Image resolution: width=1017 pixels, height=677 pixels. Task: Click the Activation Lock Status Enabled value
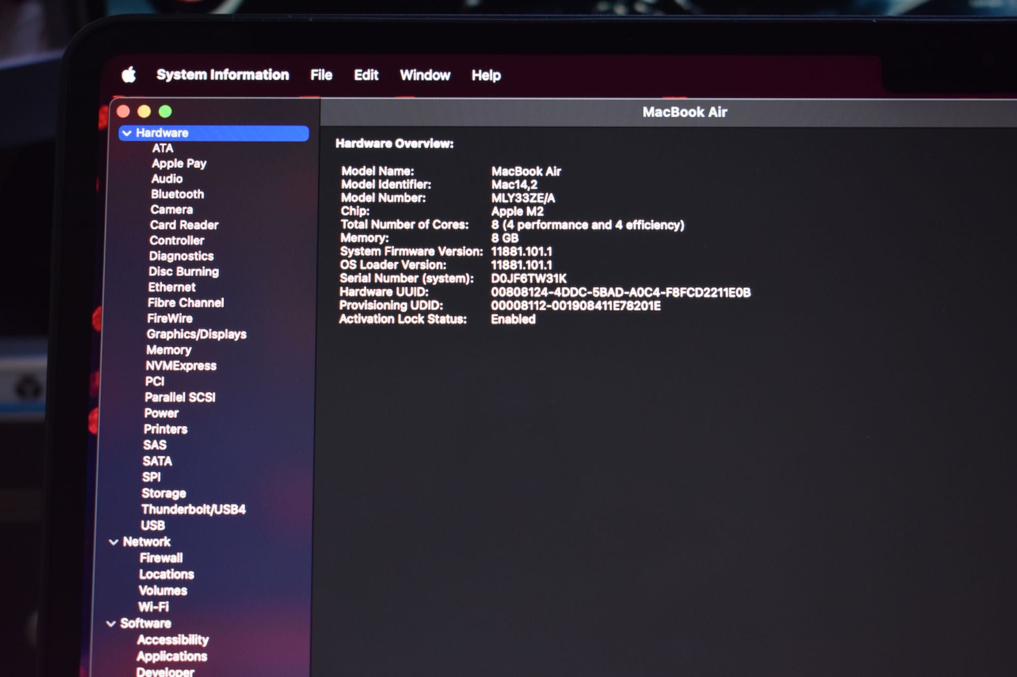coord(513,319)
